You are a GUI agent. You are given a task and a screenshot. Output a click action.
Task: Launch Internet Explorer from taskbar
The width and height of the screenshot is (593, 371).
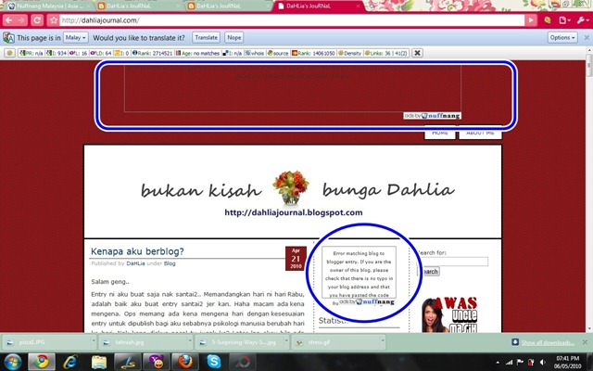[70, 362]
